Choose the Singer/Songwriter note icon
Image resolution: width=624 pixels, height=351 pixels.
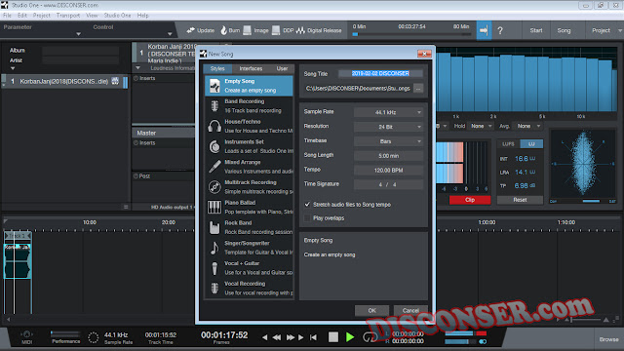click(x=214, y=248)
